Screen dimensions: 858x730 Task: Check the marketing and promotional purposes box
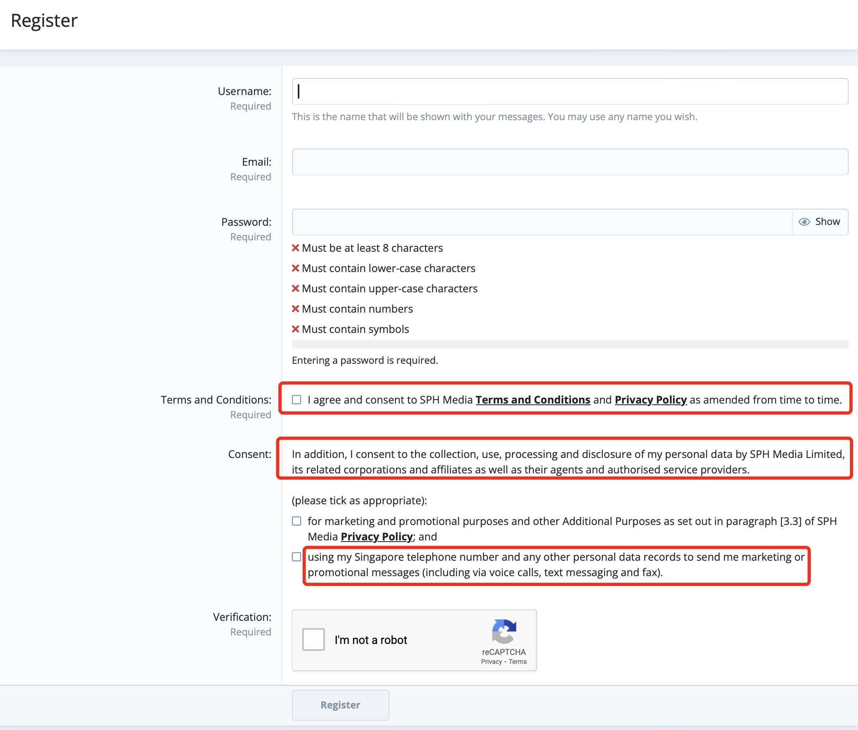[297, 521]
